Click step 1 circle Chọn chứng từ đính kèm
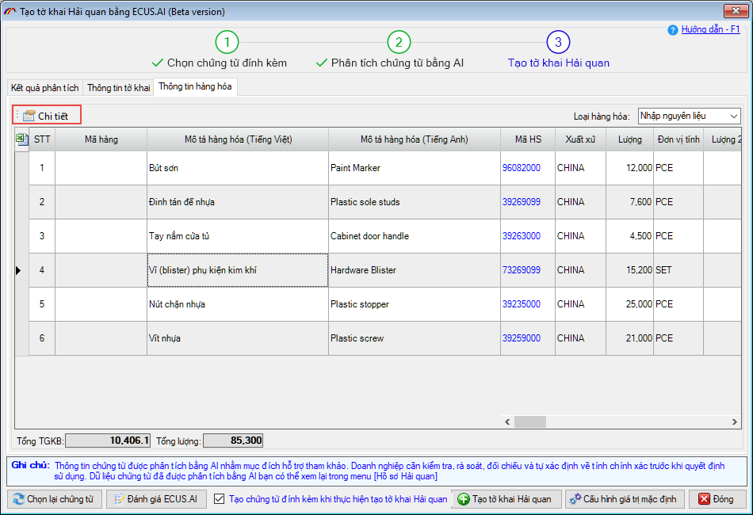This screenshot has width=753, height=515. click(227, 42)
